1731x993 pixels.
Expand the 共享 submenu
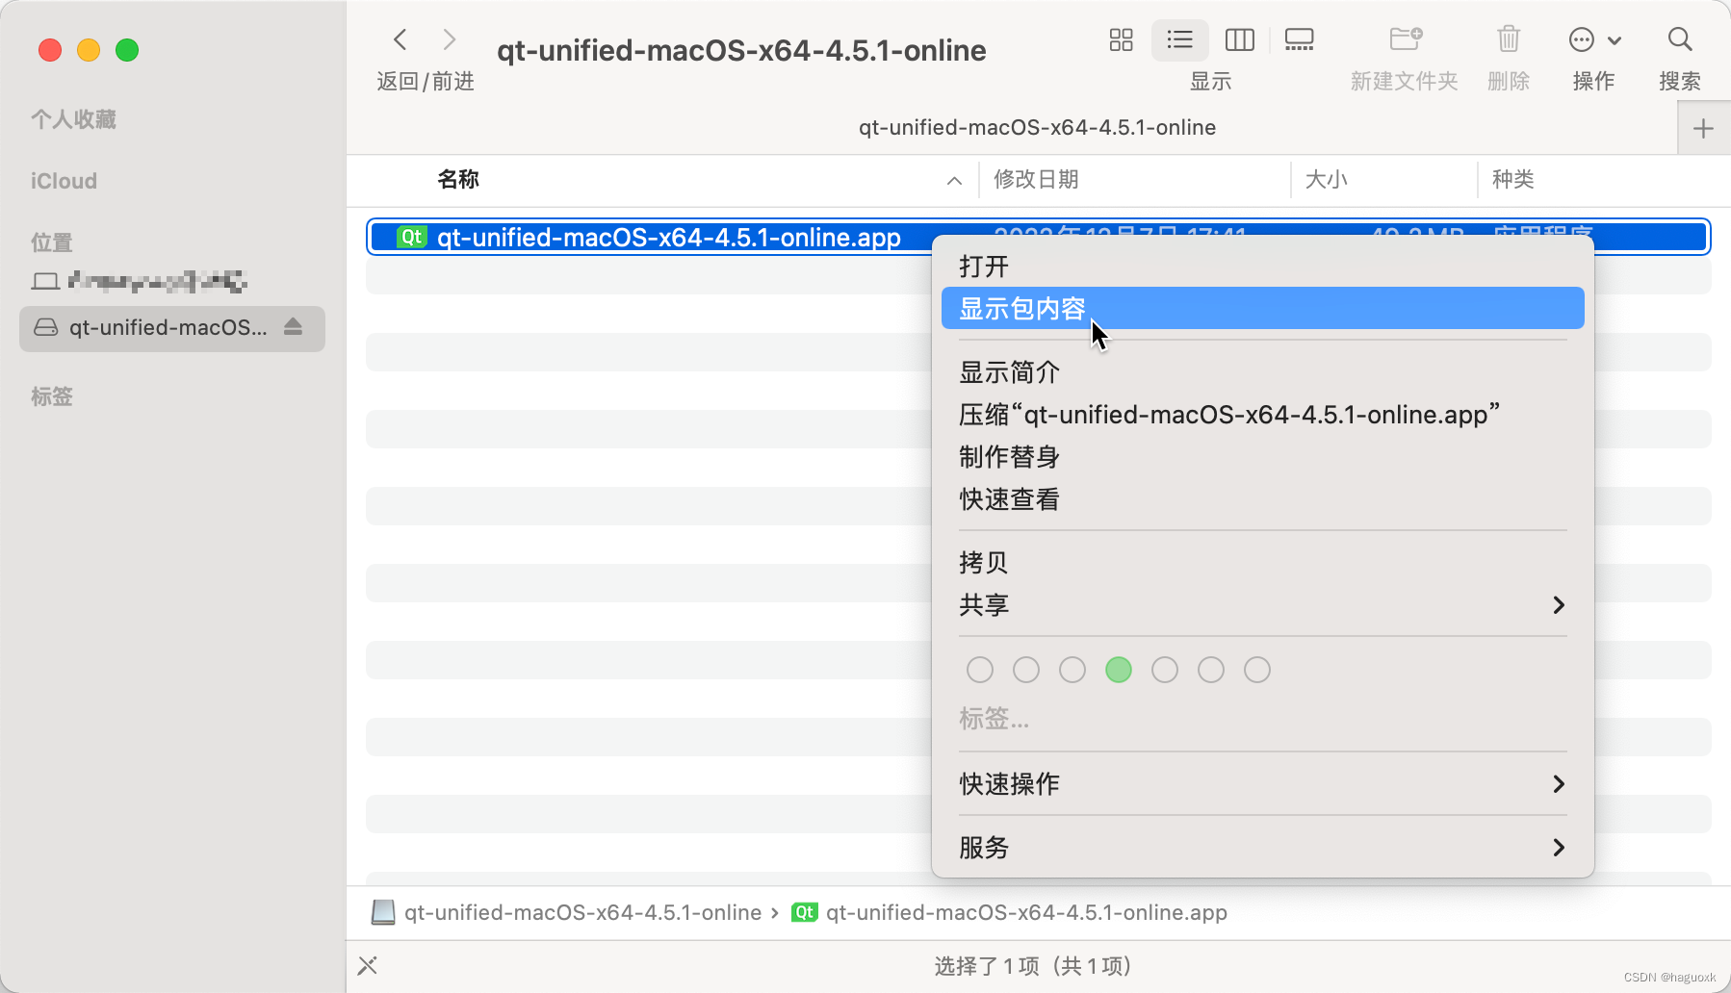pos(1263,605)
